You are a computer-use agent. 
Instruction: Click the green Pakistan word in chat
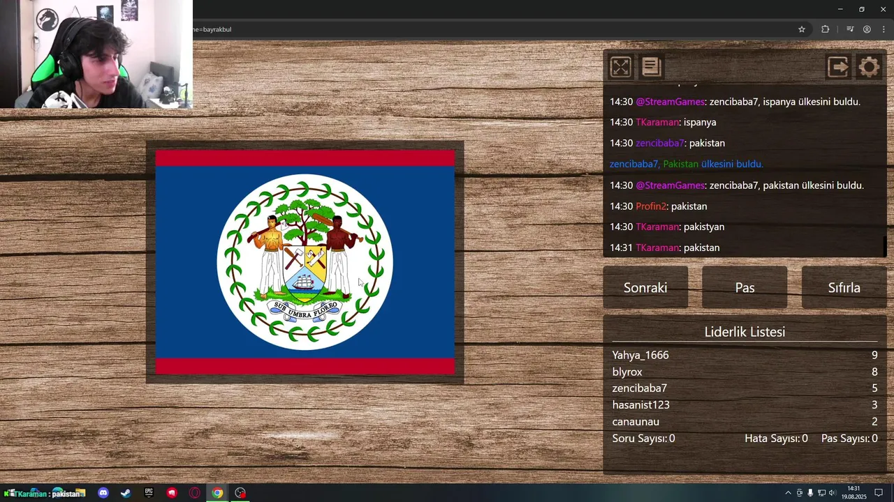click(680, 164)
